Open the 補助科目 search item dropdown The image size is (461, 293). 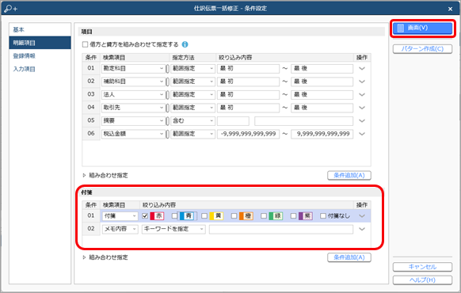[x=133, y=82]
